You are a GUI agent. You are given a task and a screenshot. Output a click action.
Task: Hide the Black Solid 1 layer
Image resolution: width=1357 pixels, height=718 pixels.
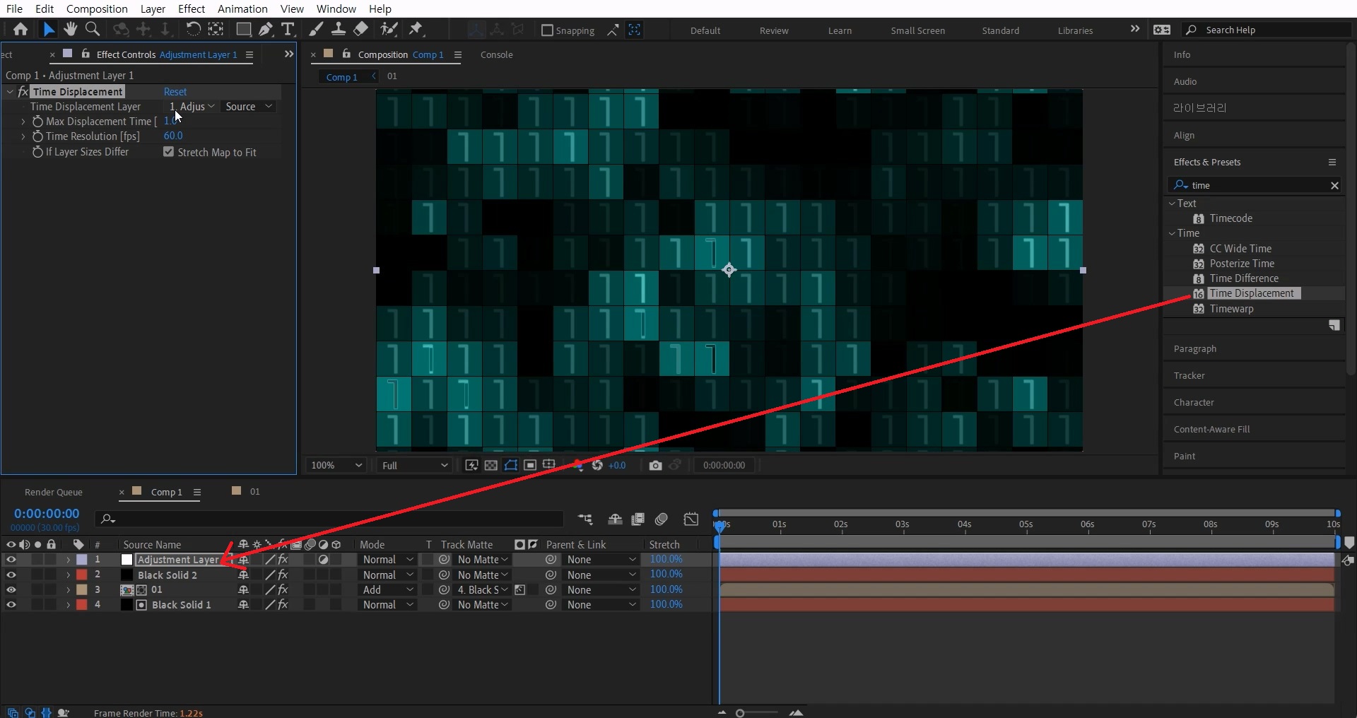point(11,605)
